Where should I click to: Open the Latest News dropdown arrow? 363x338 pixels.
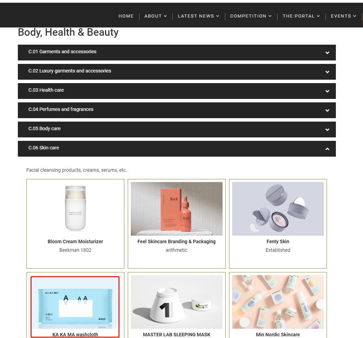(218, 16)
